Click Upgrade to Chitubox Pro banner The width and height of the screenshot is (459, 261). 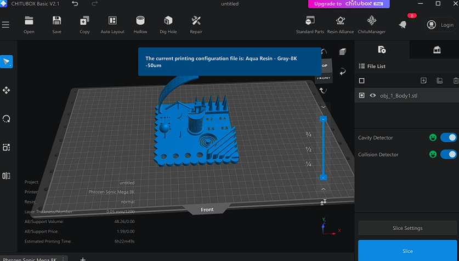[349, 4]
